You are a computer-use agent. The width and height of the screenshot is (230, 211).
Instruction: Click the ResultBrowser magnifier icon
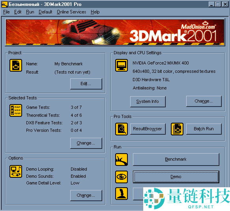[x=121, y=129]
